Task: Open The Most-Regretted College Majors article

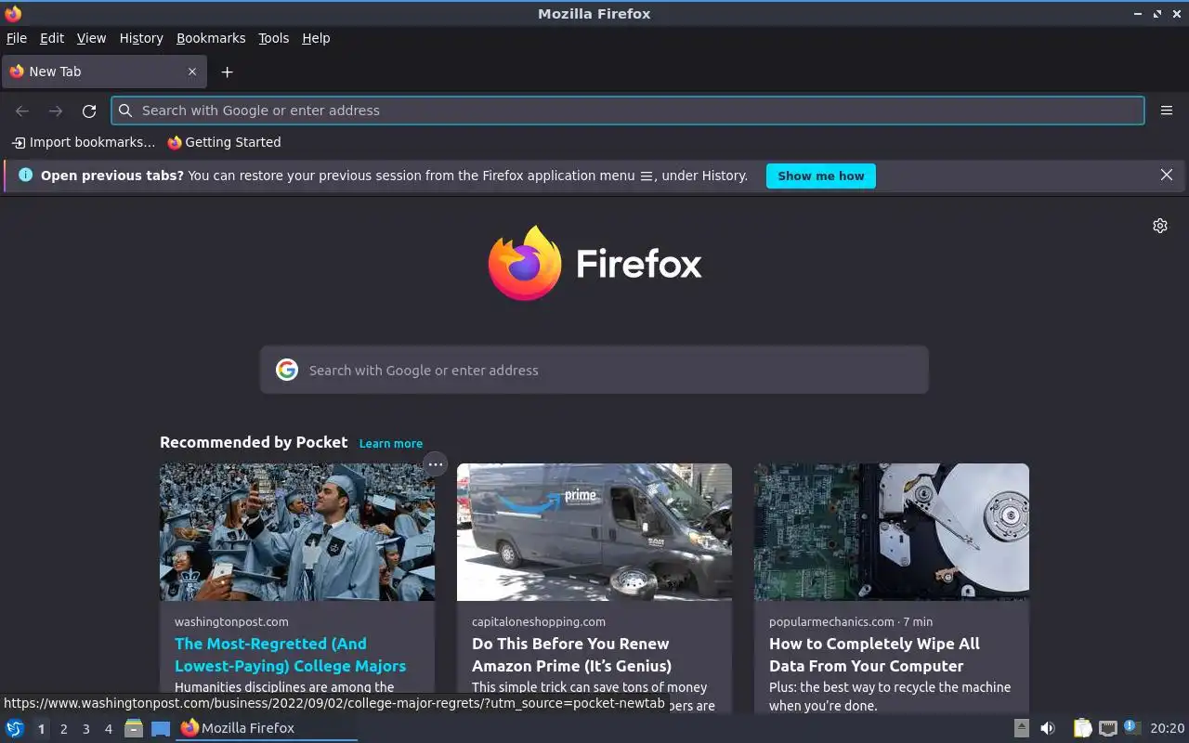Action: [290, 655]
